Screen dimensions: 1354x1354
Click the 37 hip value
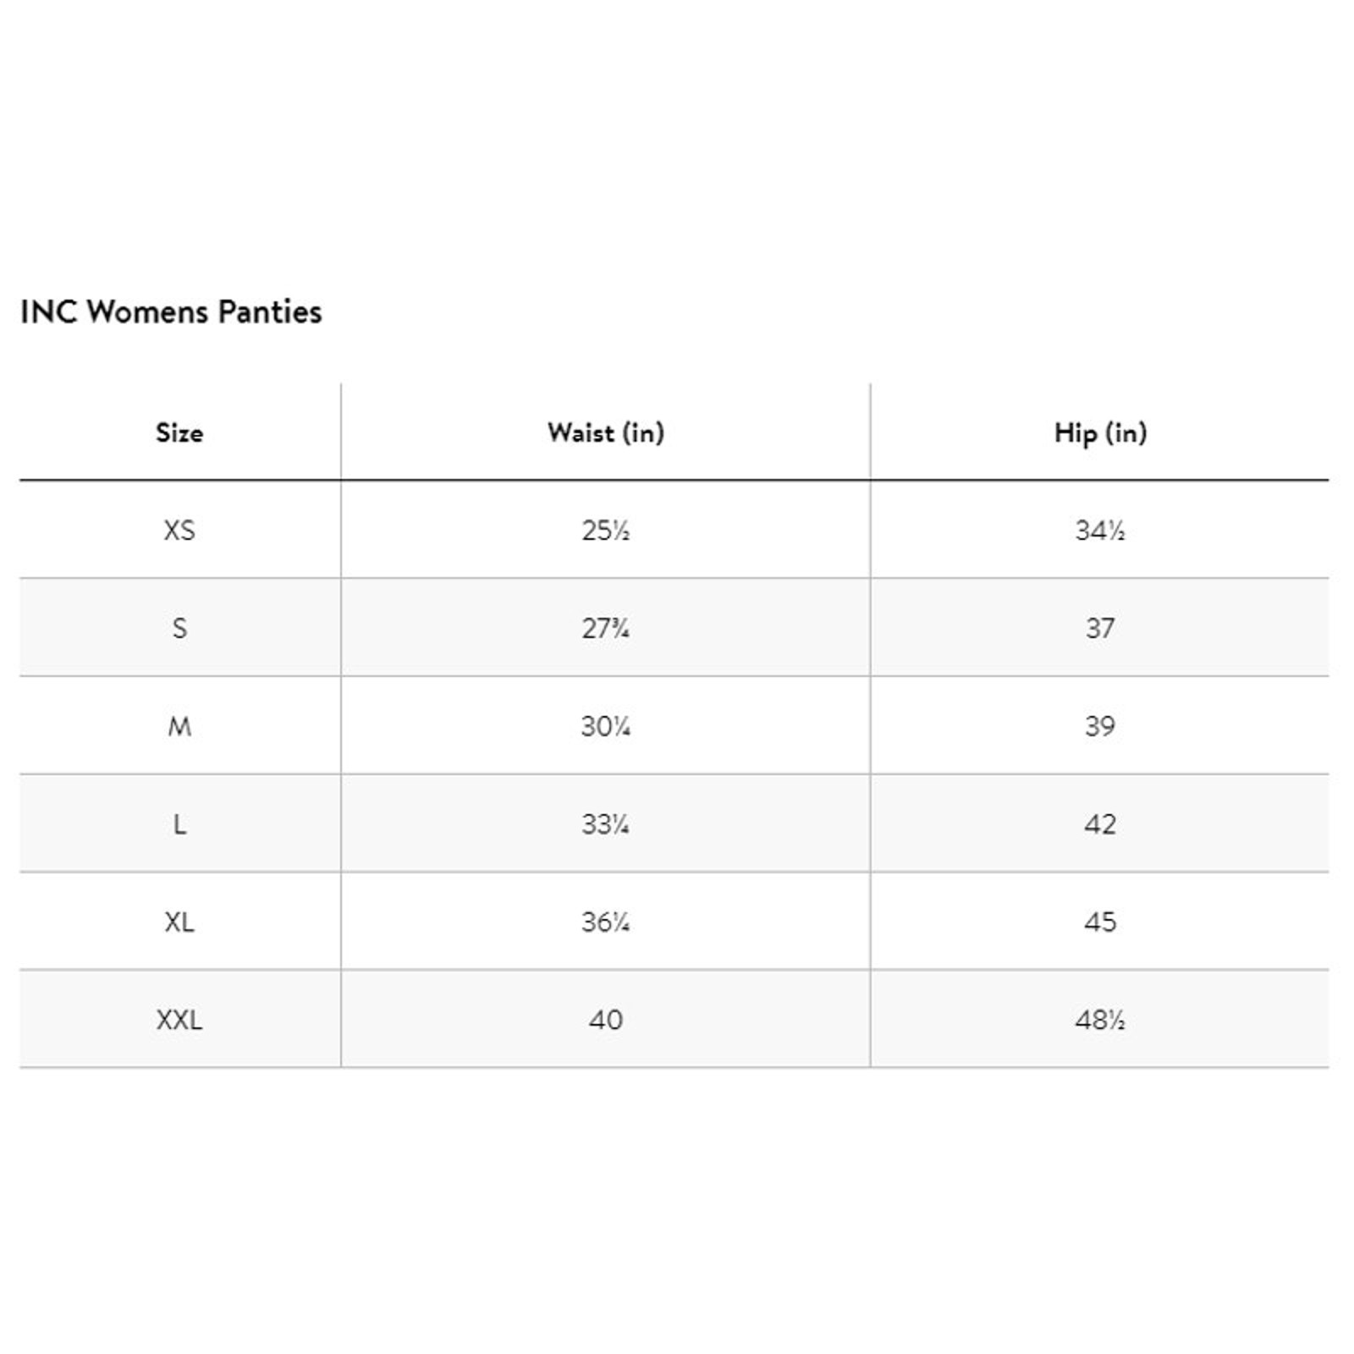pos(1100,628)
